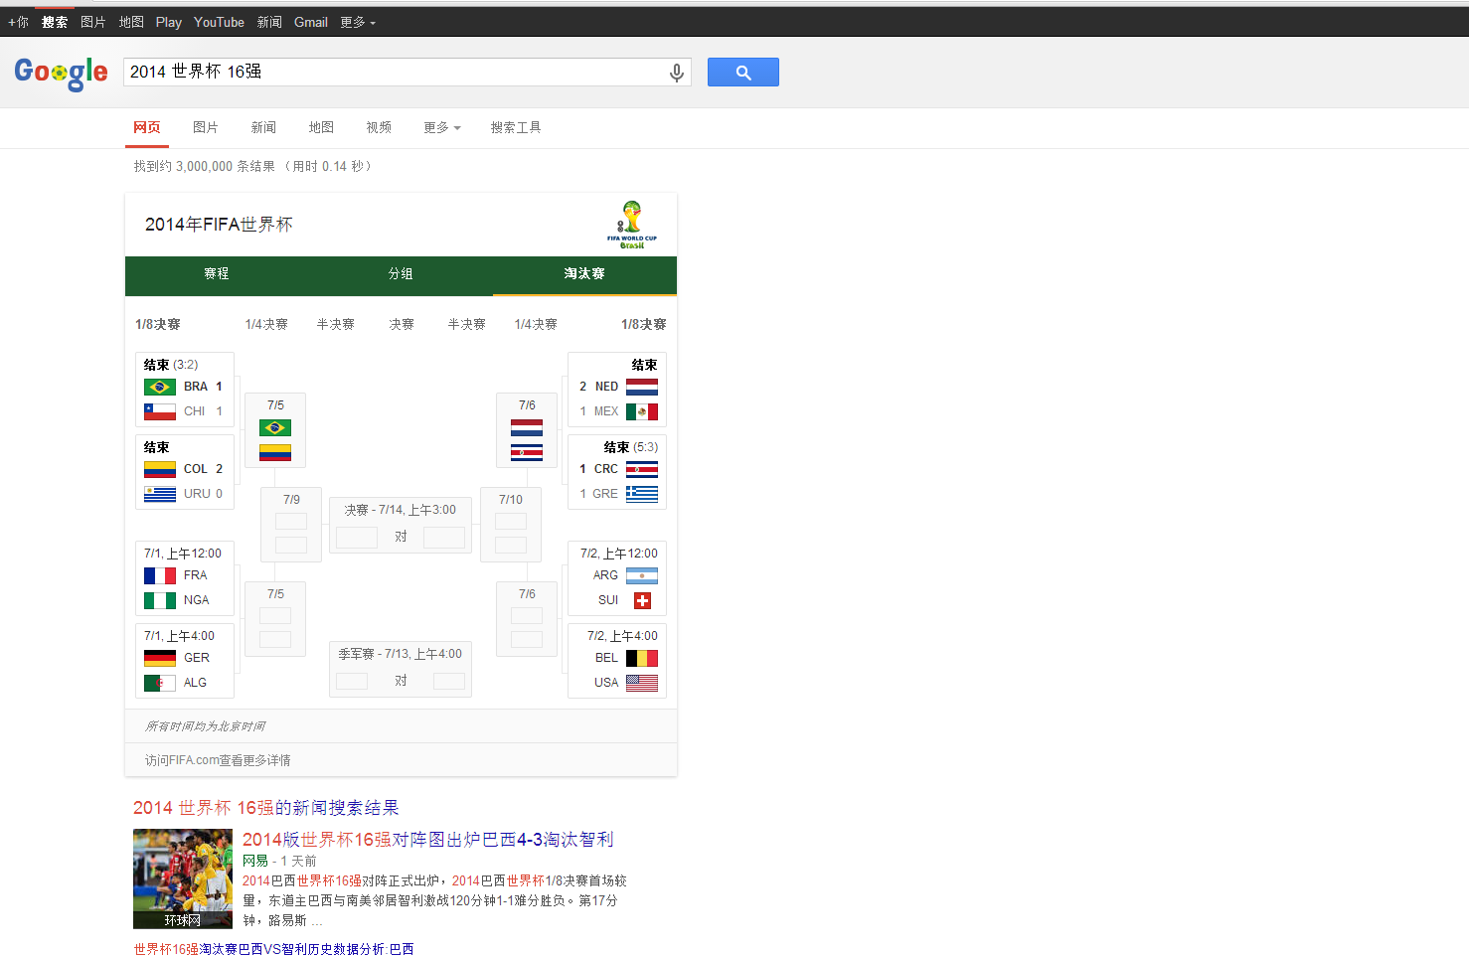Select the 图片 search filter tab
This screenshot has width=1469, height=956.
coord(206,127)
